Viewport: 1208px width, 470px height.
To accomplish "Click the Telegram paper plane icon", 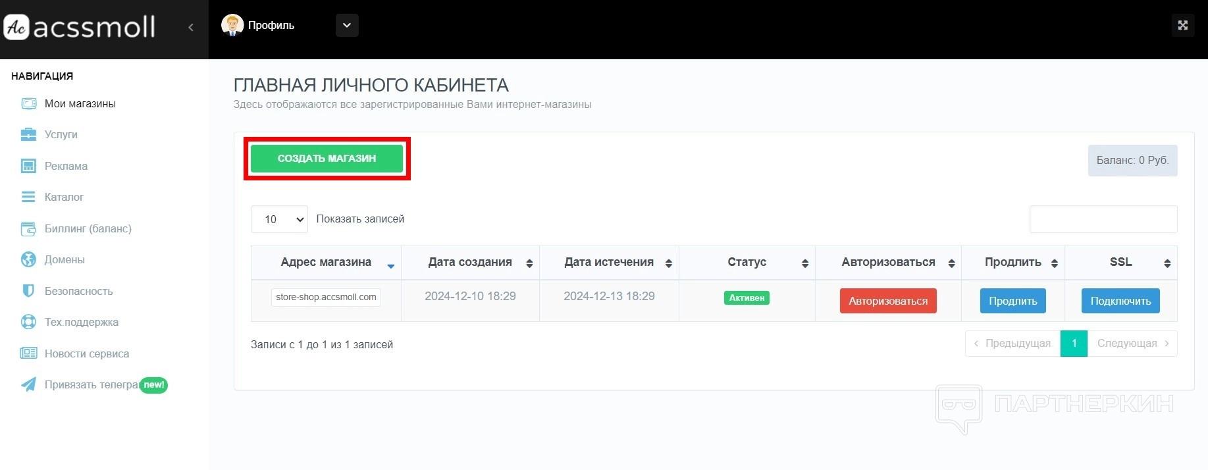I will click(x=28, y=384).
